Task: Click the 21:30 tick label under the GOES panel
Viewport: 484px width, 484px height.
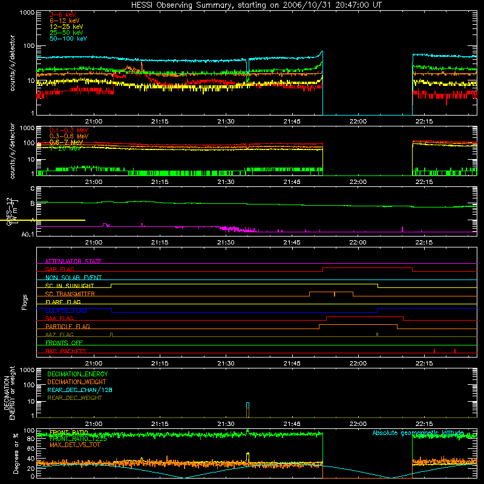Action: click(226, 243)
